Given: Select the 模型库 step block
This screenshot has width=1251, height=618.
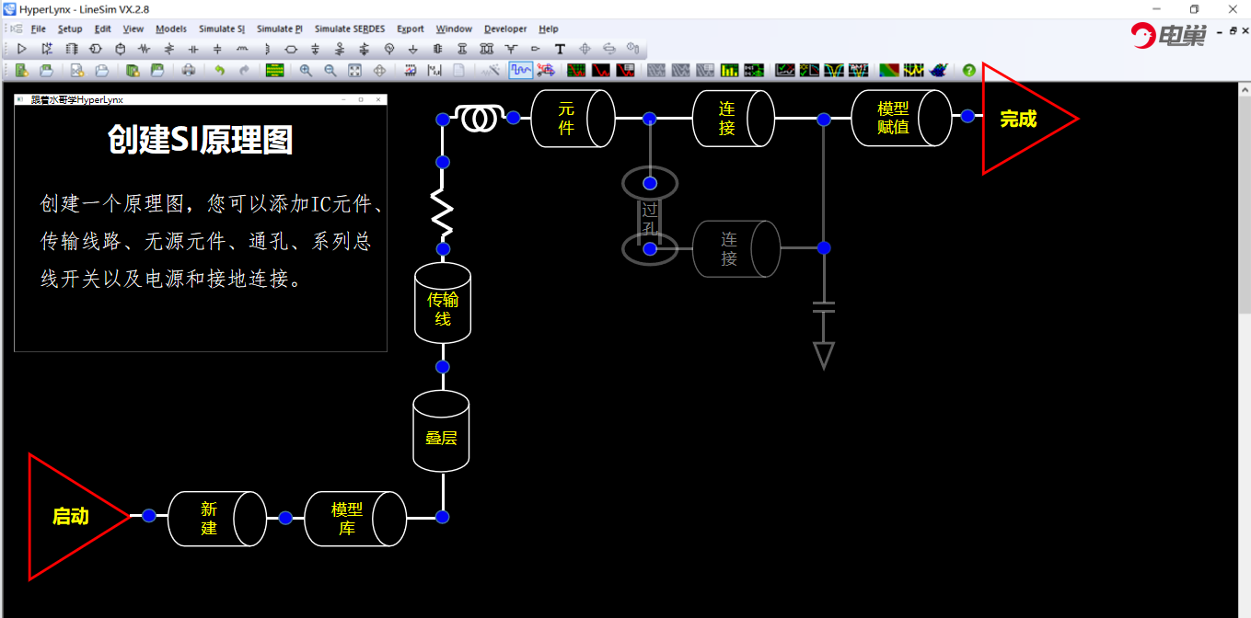Looking at the screenshot, I should (x=355, y=519).
